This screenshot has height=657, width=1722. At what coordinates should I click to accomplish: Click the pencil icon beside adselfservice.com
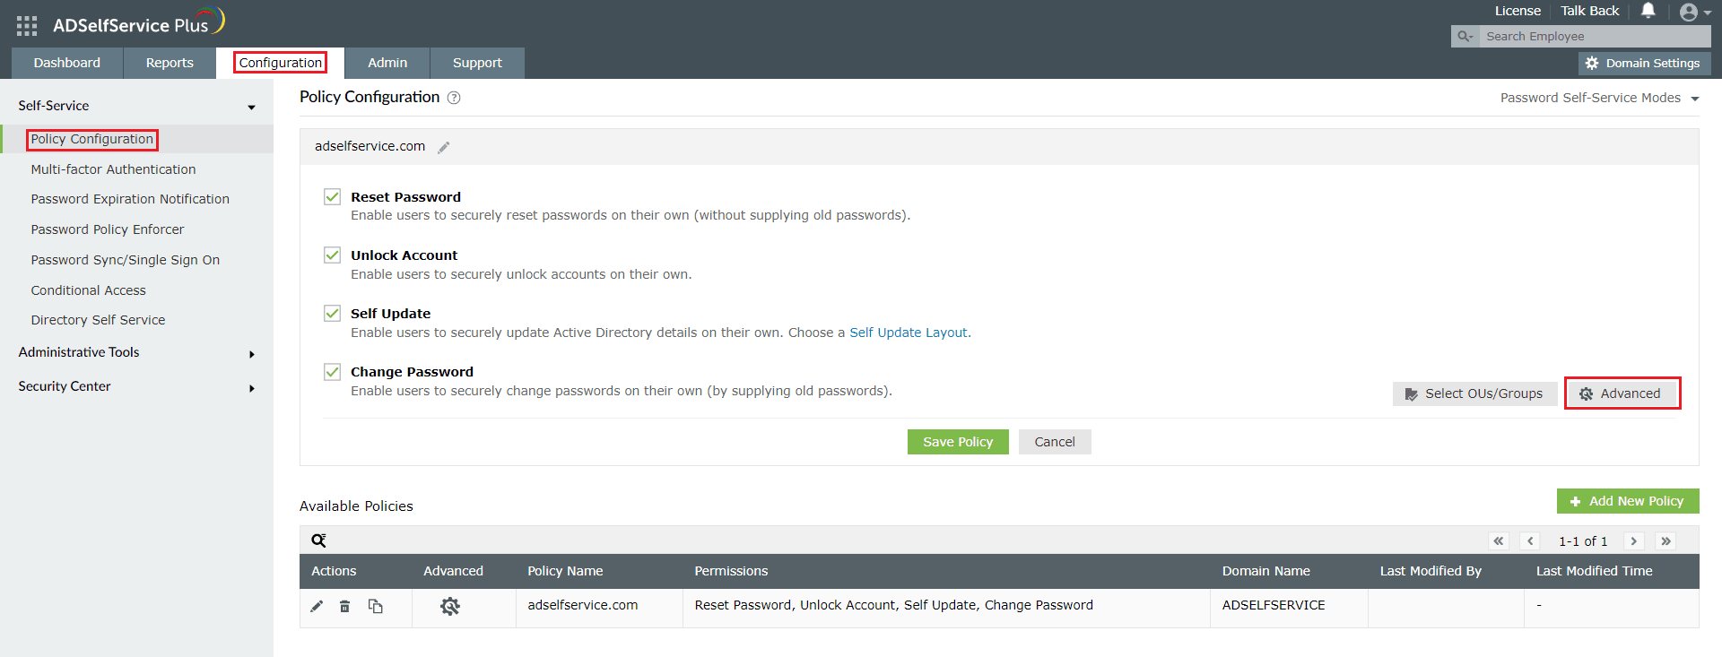pos(444,148)
